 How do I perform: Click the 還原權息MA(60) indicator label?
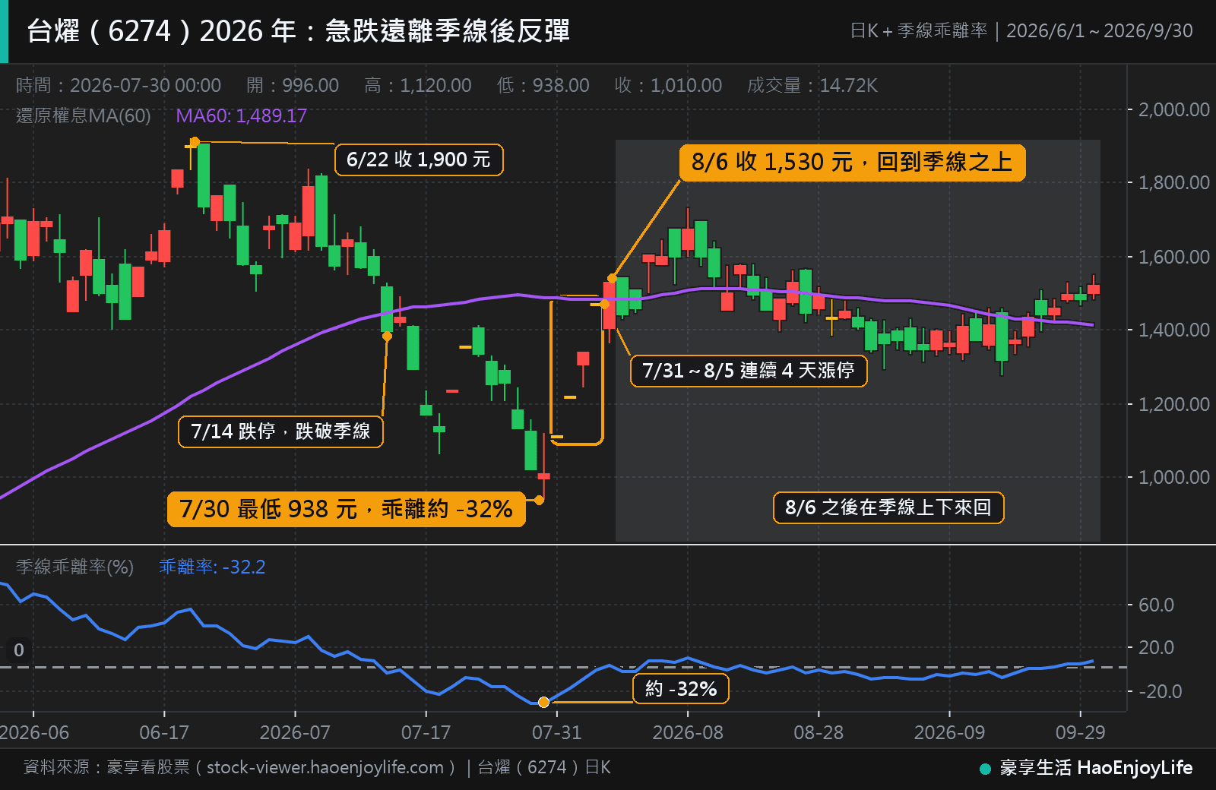[84, 115]
